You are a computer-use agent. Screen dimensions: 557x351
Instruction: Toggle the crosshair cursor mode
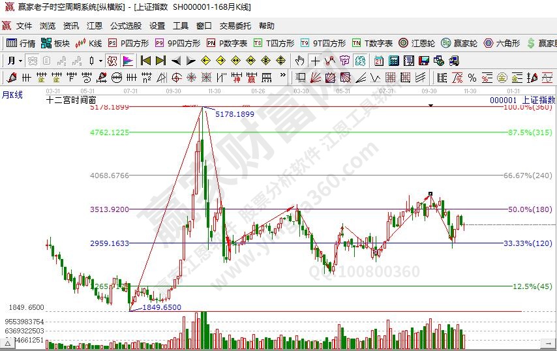pos(315,61)
